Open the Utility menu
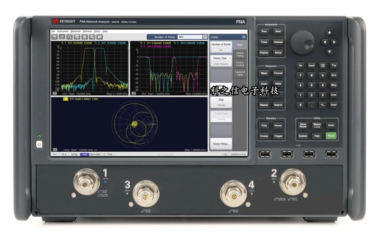This screenshot has width=378, height=240. coord(97,31)
